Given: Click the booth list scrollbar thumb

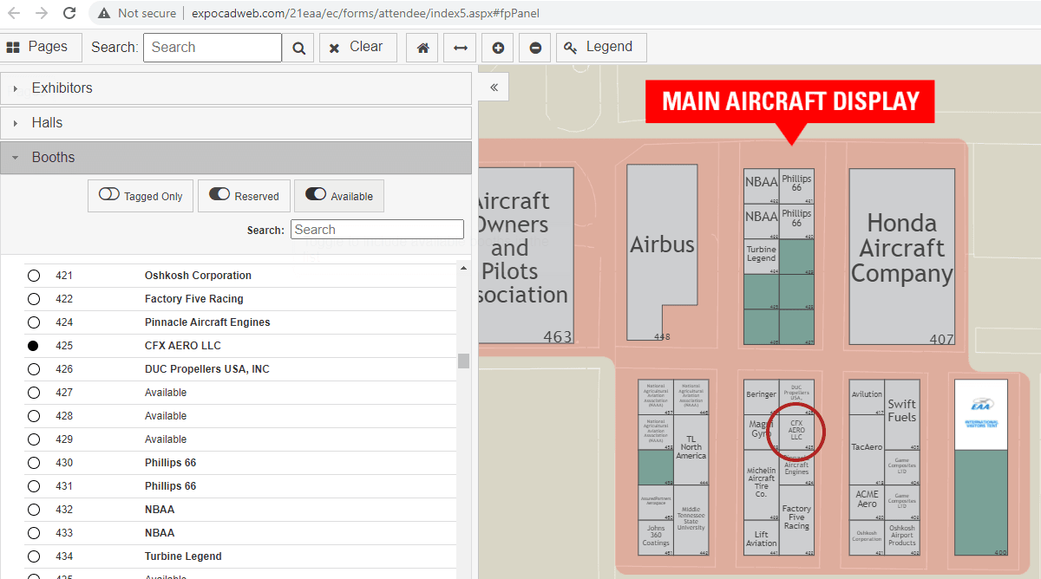Looking at the screenshot, I should tap(463, 361).
